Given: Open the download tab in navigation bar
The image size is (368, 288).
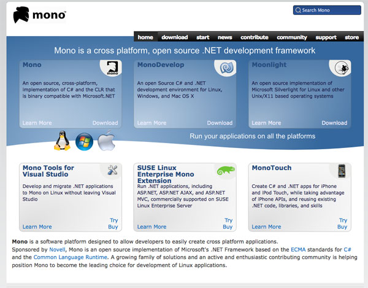Looking at the screenshot, I should [175, 37].
